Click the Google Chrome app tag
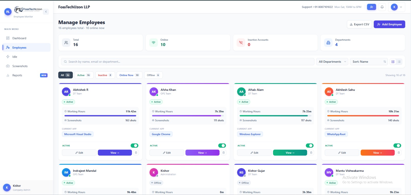411x195 pixels. tap(161, 134)
